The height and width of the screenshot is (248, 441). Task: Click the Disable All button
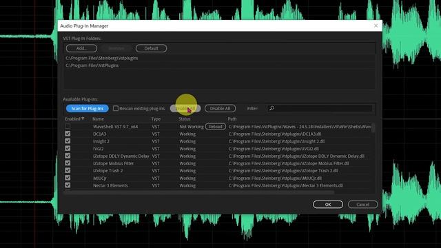(220, 109)
